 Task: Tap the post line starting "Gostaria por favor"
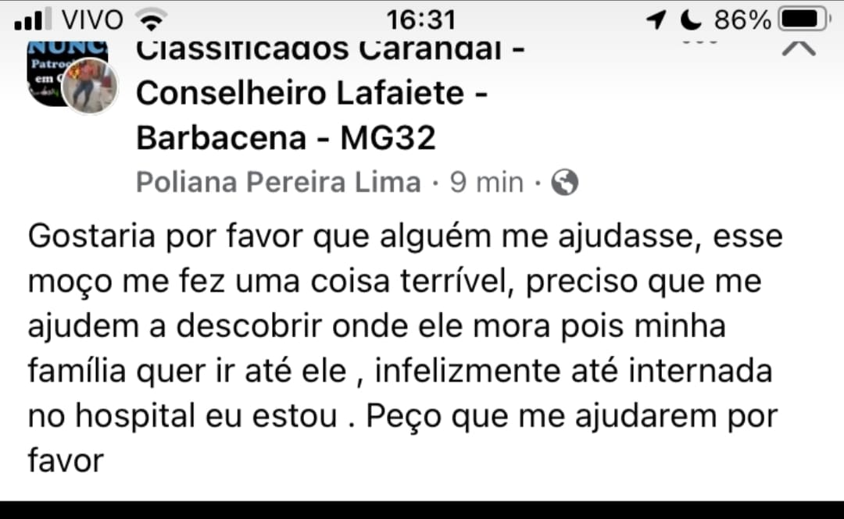coord(405,236)
